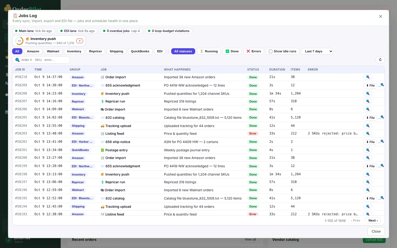Refresh the jobs log list
This screenshot has width=397, height=248.
click(380, 60)
